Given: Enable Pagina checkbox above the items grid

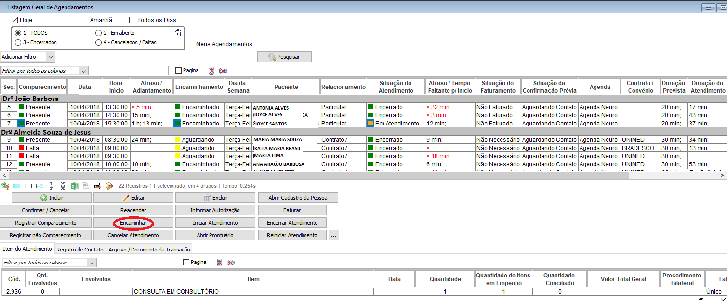Looking at the screenshot, I should click(186, 263).
